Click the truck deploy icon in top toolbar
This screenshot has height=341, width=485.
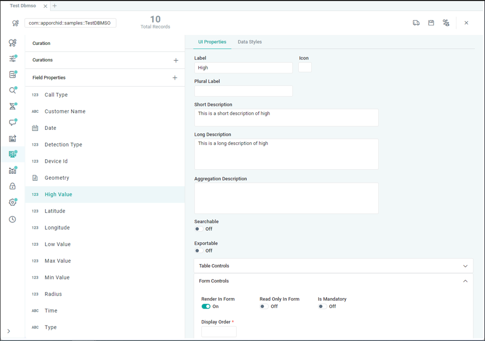416,23
